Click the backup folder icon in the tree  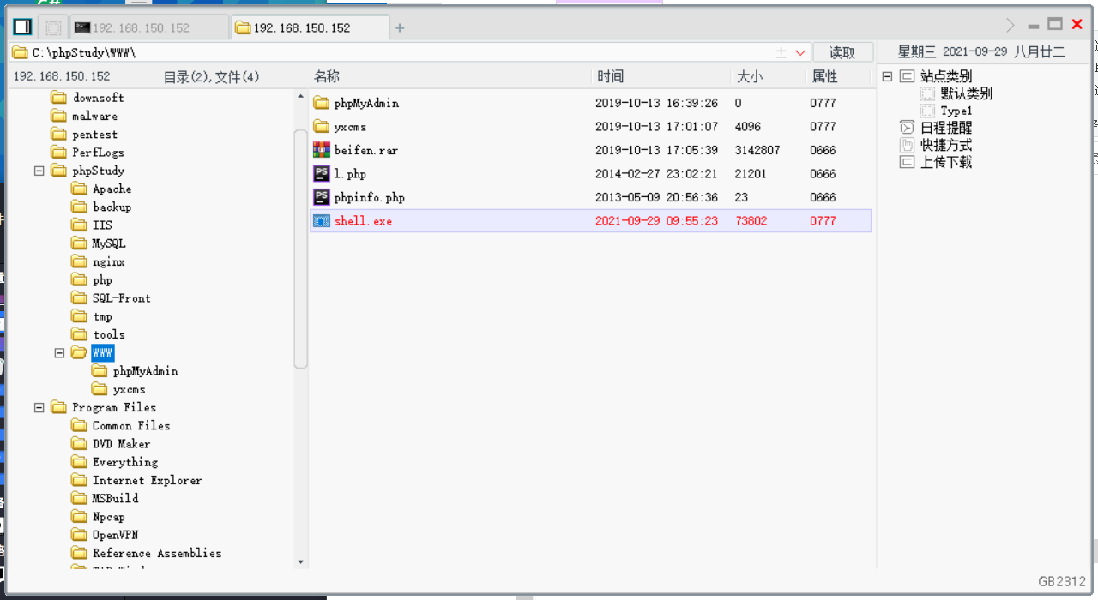coord(79,207)
